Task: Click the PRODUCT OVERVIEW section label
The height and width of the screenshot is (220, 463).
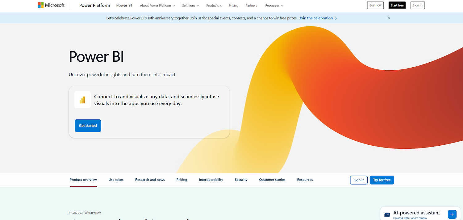Action: tap(85, 213)
